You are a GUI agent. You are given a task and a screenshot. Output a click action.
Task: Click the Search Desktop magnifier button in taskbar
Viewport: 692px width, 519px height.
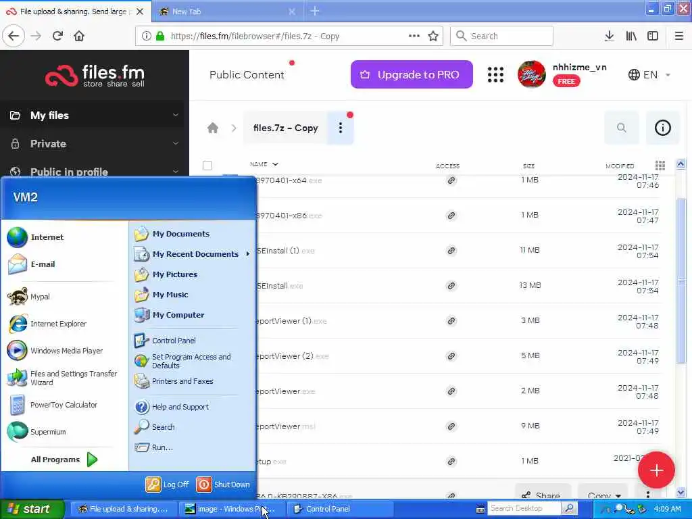[569, 509]
